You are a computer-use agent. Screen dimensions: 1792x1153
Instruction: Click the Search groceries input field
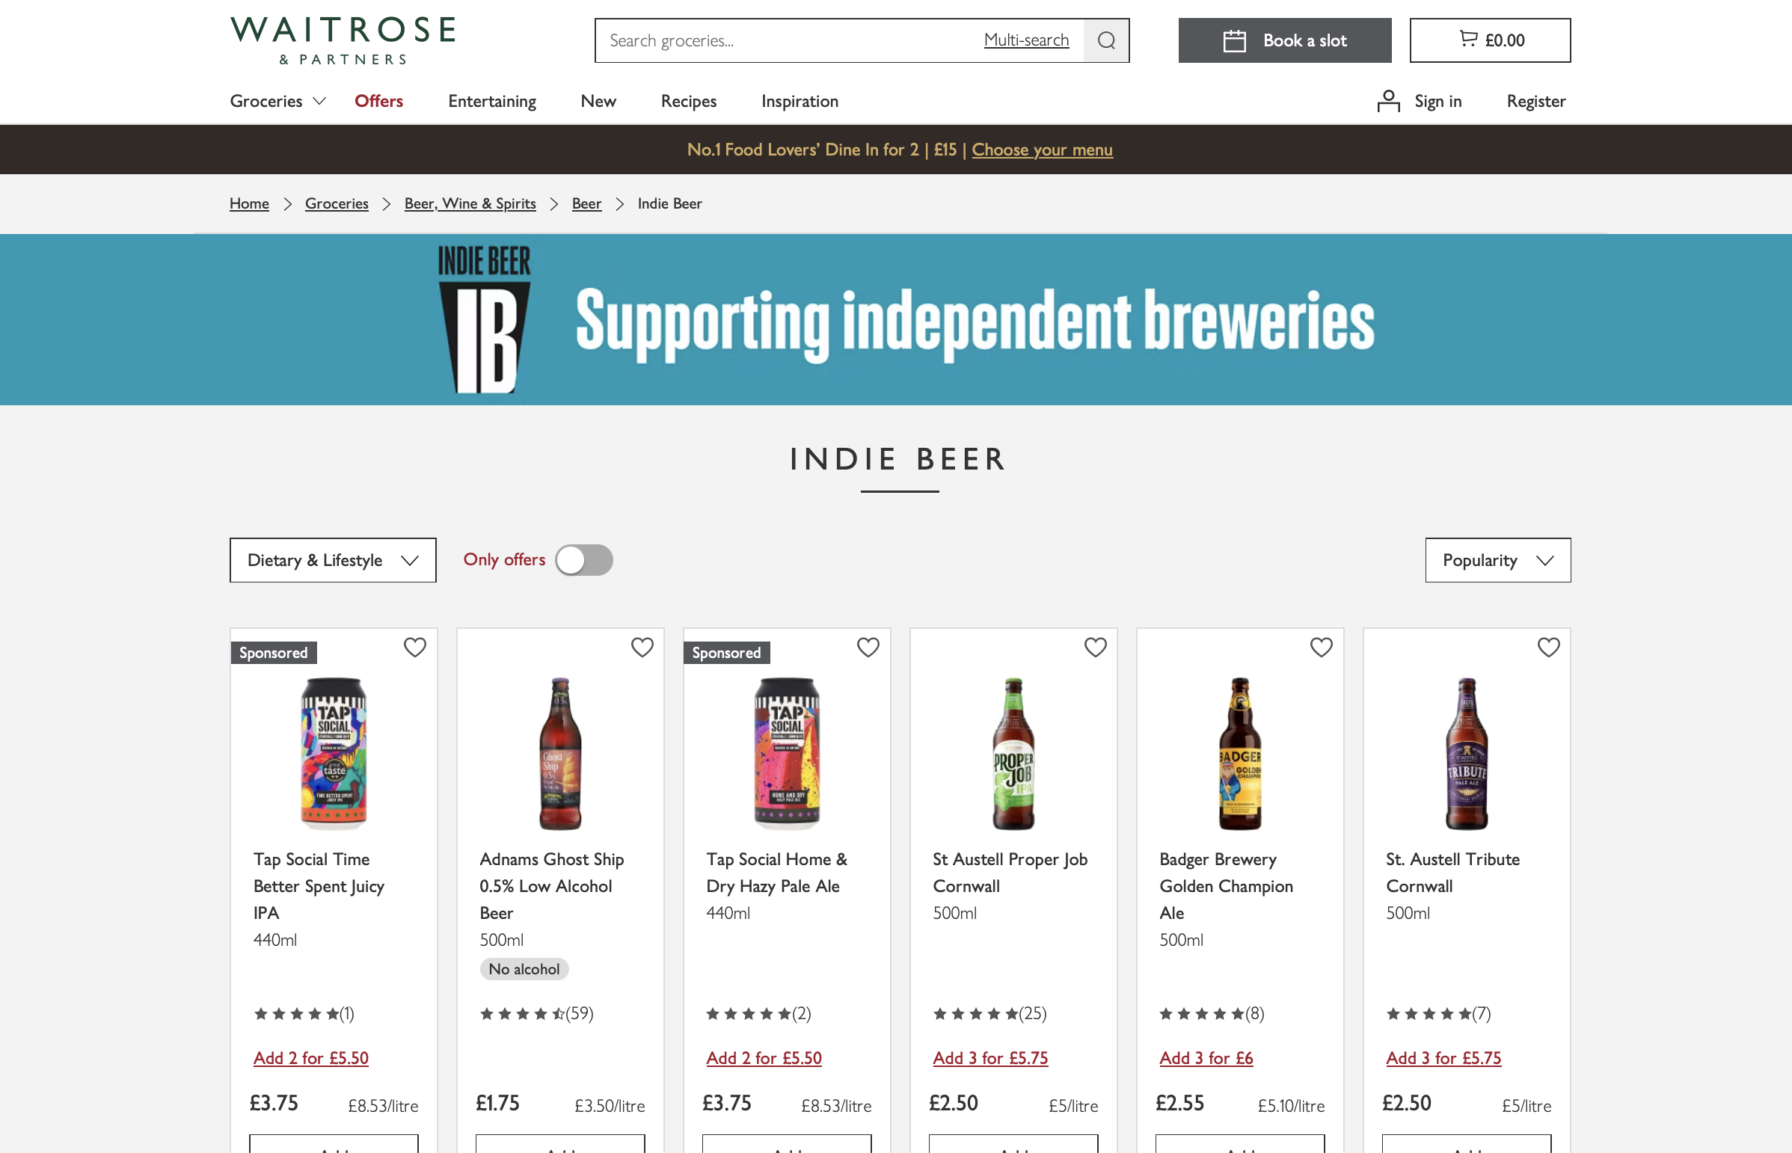(786, 40)
